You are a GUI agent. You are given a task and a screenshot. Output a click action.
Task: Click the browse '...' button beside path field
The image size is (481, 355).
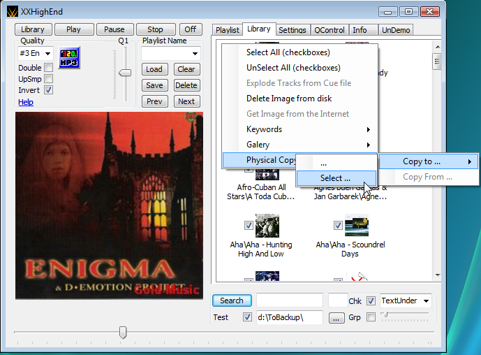pyautogui.click(x=336, y=318)
